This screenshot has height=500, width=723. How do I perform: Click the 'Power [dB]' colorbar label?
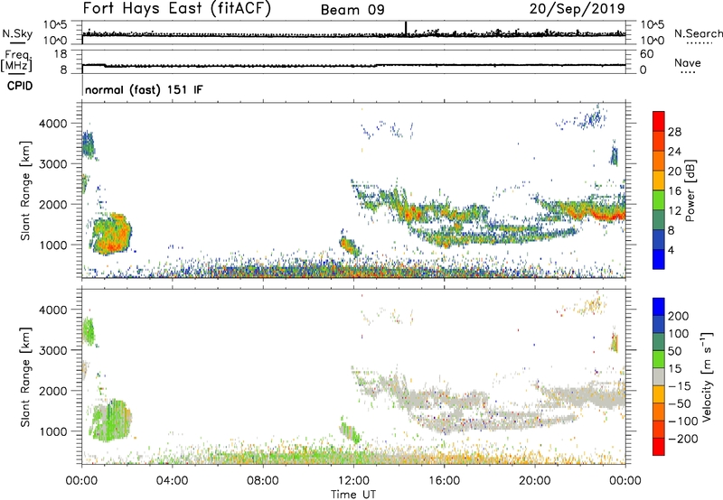coord(690,190)
